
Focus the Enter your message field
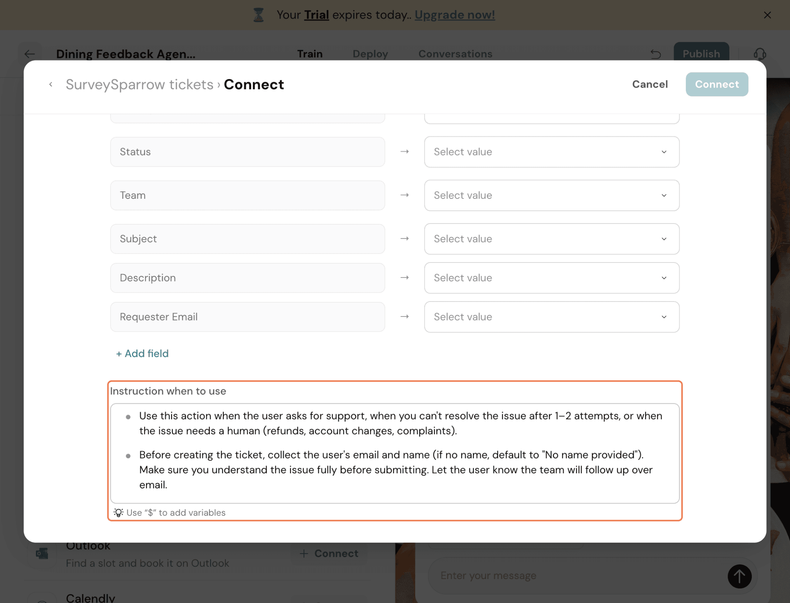pyautogui.click(x=579, y=576)
